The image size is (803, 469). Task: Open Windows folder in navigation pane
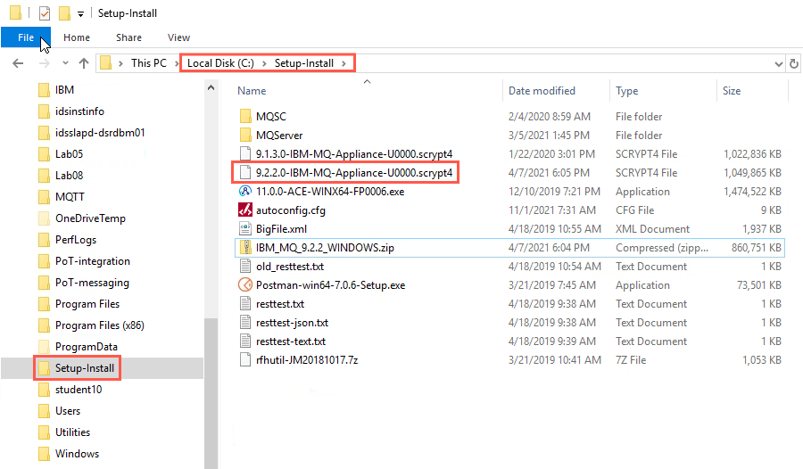(69, 454)
